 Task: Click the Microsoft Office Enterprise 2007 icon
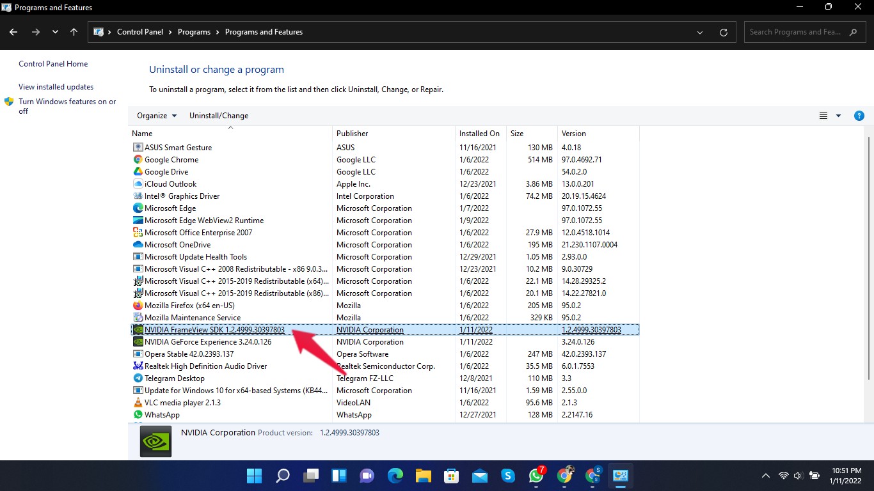(x=138, y=233)
